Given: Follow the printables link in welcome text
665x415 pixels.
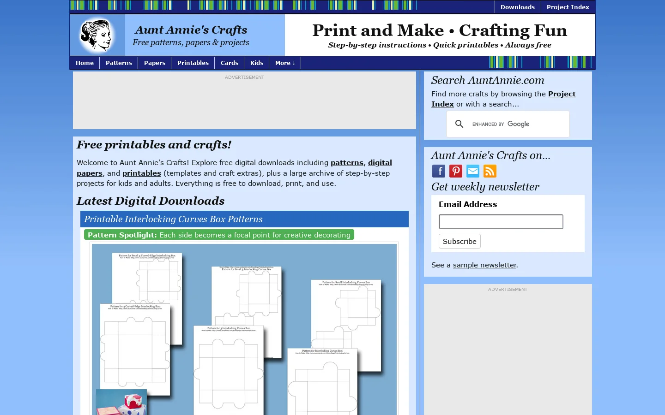Looking at the screenshot, I should point(142,173).
